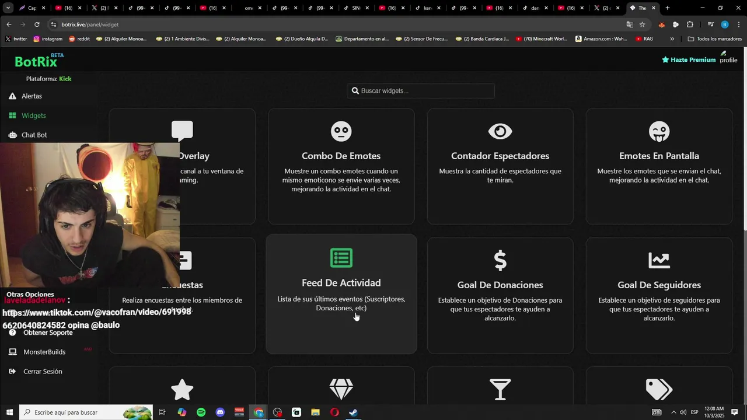The height and width of the screenshot is (420, 747).
Task: Open the twitter bookmark
Action: (16, 39)
